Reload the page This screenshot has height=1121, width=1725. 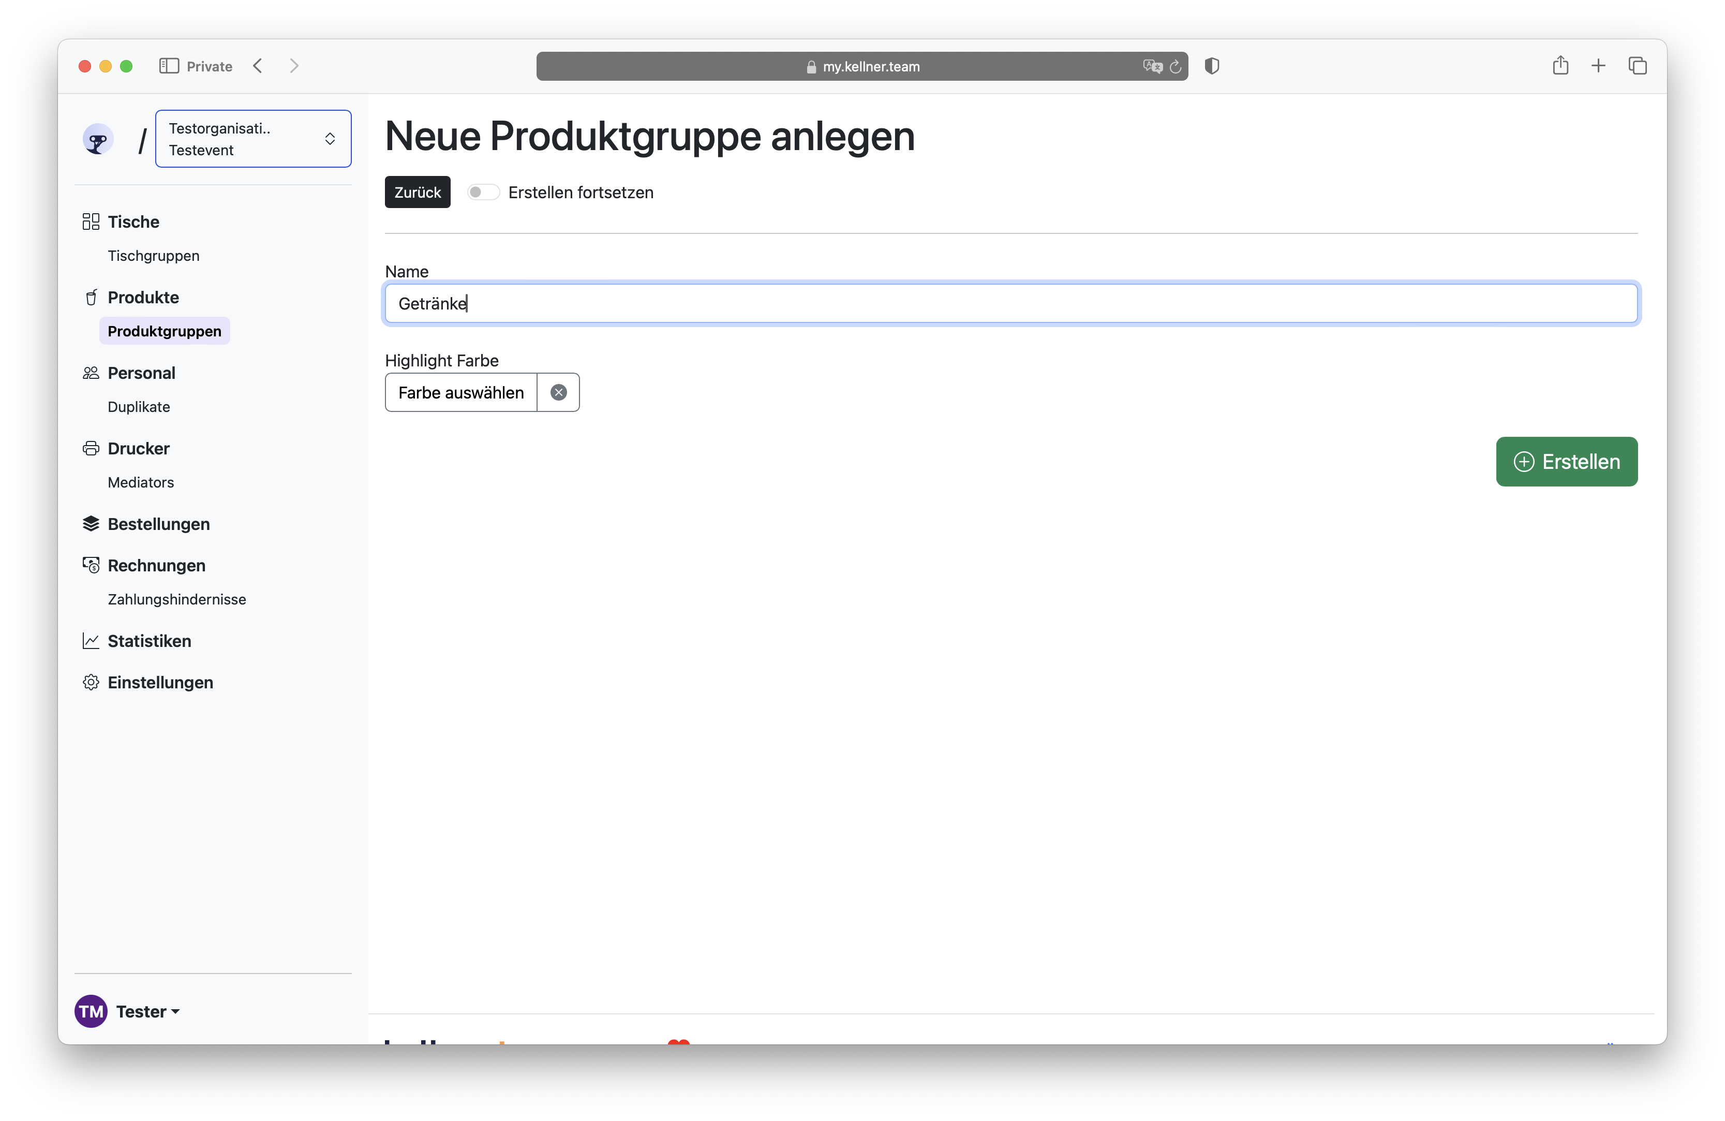point(1175,66)
